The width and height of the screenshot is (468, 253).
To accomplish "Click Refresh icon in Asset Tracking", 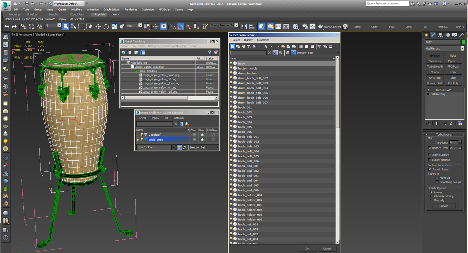I will (x=123, y=53).
